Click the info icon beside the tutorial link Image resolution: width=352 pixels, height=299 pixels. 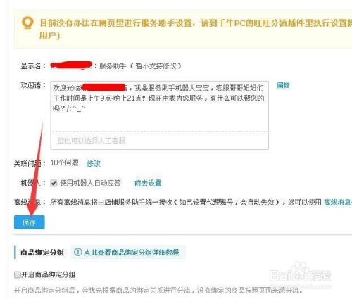(x=77, y=252)
